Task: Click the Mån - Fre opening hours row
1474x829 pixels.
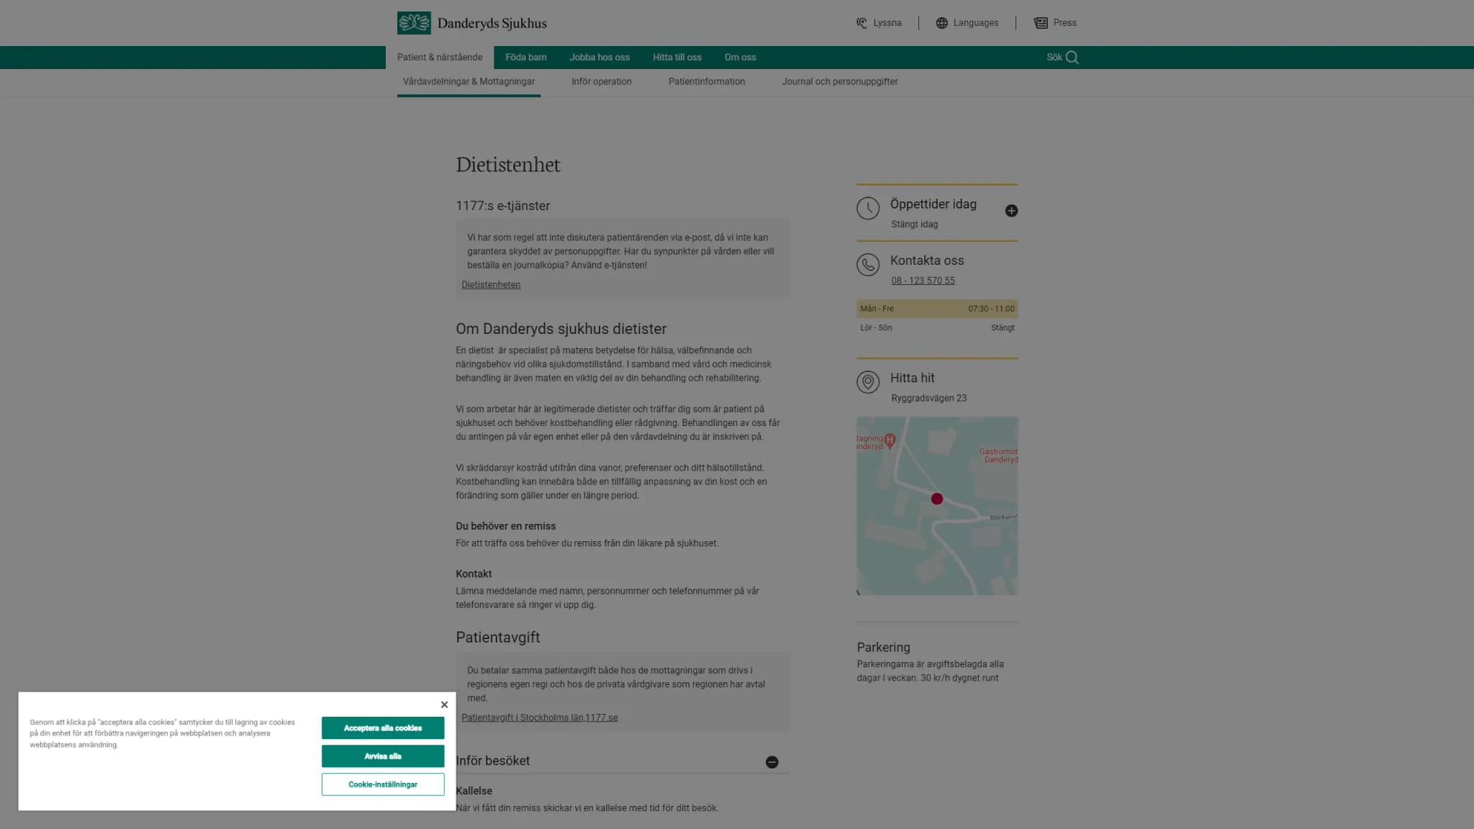Action: click(937, 309)
